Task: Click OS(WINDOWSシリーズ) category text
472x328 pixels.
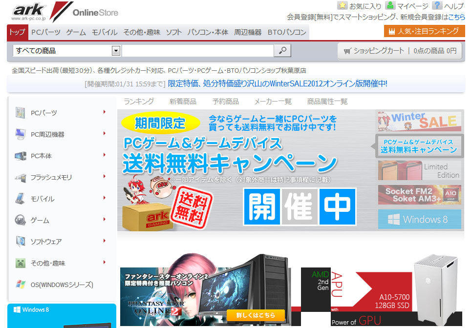Action: point(62,285)
